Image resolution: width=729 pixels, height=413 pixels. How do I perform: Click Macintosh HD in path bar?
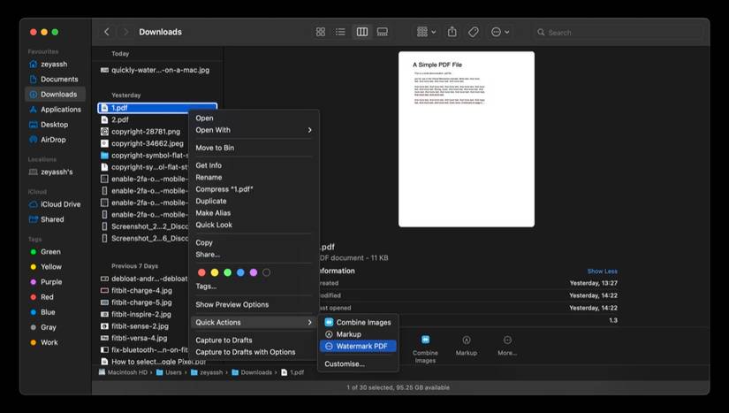click(x=123, y=372)
